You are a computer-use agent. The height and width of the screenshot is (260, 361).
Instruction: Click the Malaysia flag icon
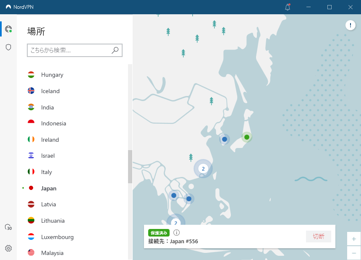(x=31, y=252)
